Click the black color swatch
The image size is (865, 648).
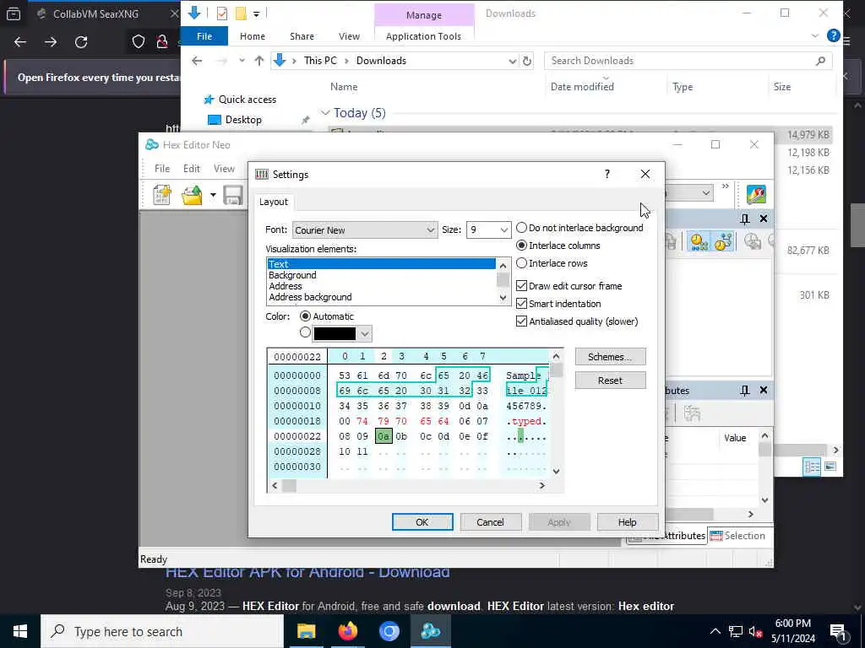tap(335, 333)
